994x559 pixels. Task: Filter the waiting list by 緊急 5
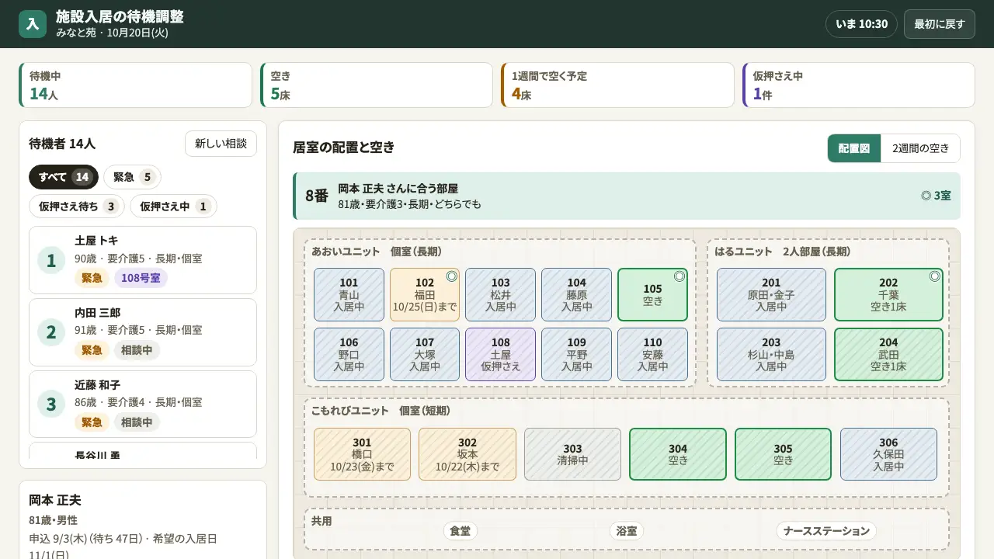point(132,177)
